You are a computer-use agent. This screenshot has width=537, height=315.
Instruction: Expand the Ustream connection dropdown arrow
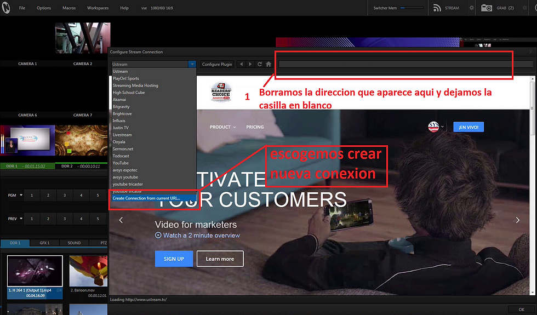point(192,64)
